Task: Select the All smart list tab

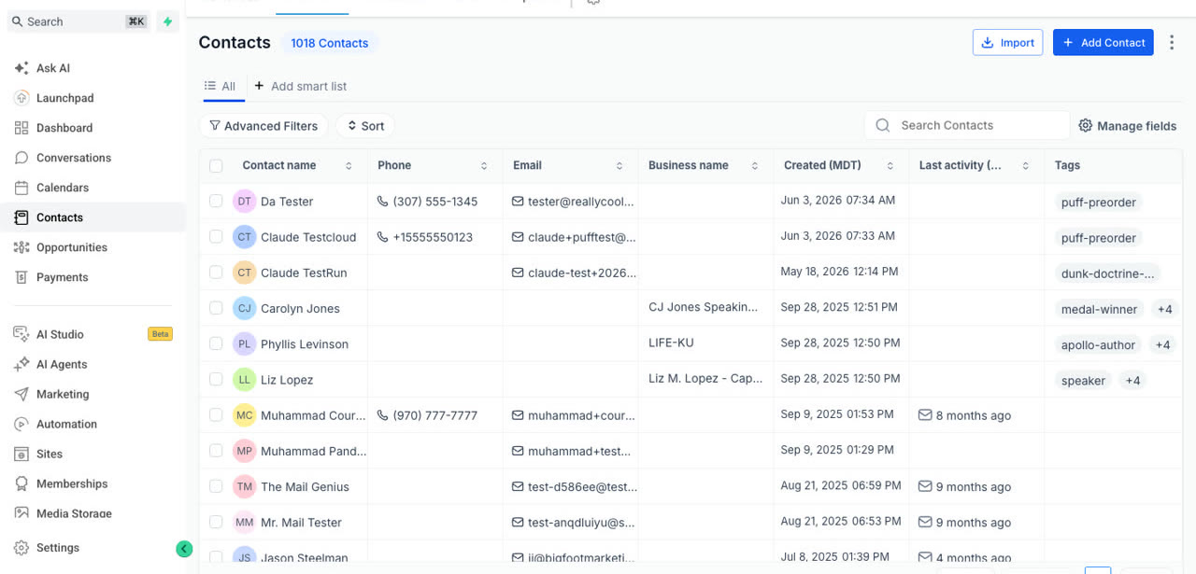Action: click(x=221, y=86)
